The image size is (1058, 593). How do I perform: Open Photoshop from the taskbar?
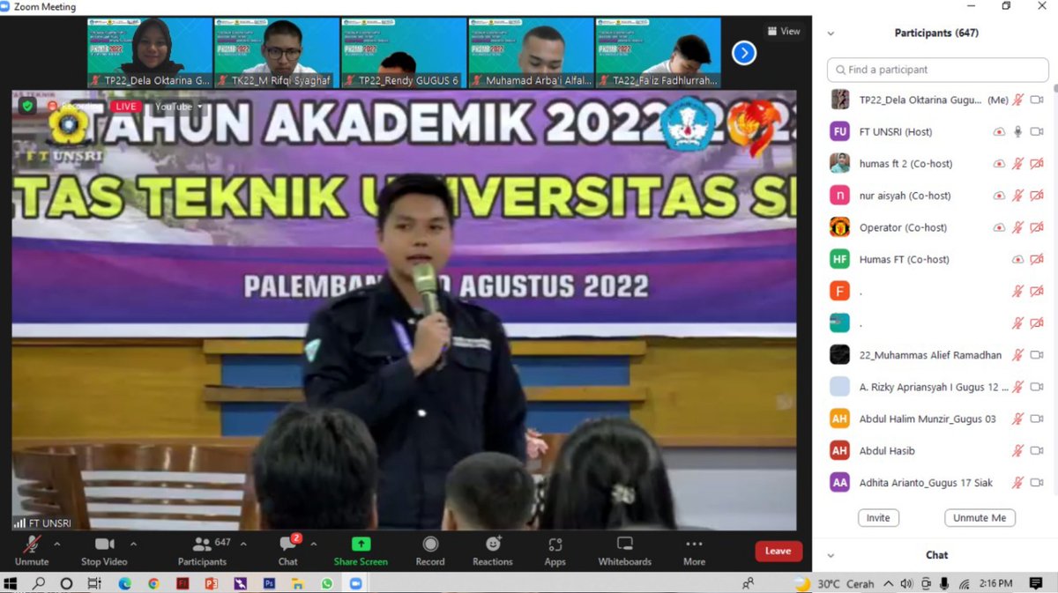pyautogui.click(x=269, y=583)
